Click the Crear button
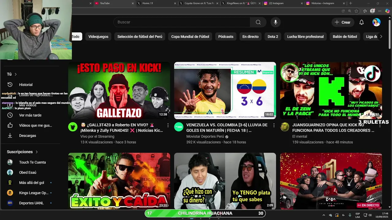 343,22
